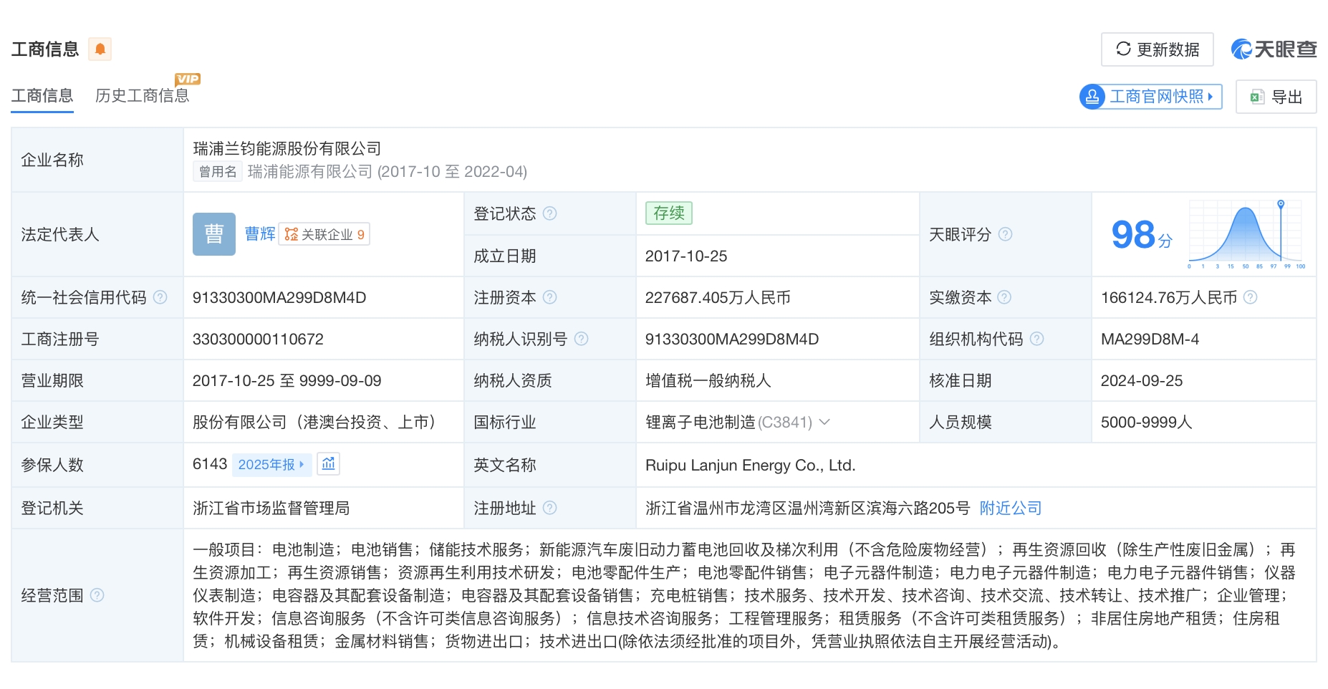The height and width of the screenshot is (689, 1328).
Task: Click the 曹 avatar thumbnail
Action: [214, 234]
